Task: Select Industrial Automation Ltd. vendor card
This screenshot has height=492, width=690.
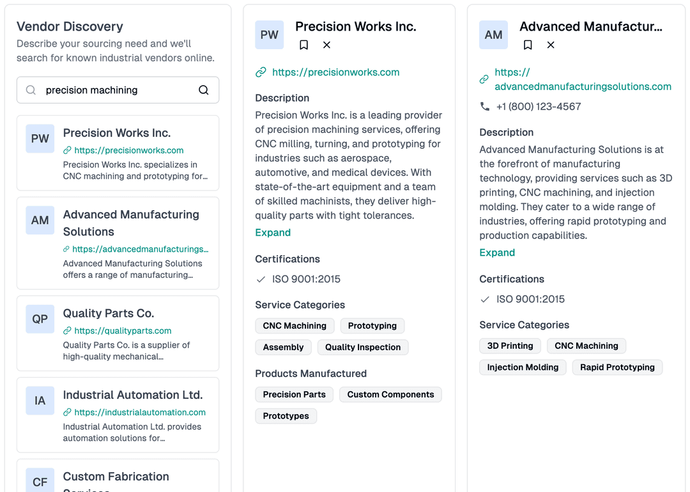Action: pyautogui.click(x=118, y=415)
